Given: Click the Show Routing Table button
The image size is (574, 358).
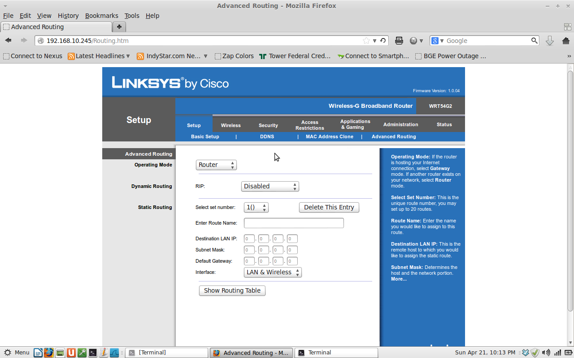Looking at the screenshot, I should click(x=232, y=290).
